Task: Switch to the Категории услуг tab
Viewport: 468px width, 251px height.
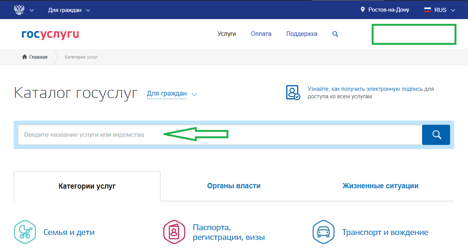Action: [x=87, y=186]
